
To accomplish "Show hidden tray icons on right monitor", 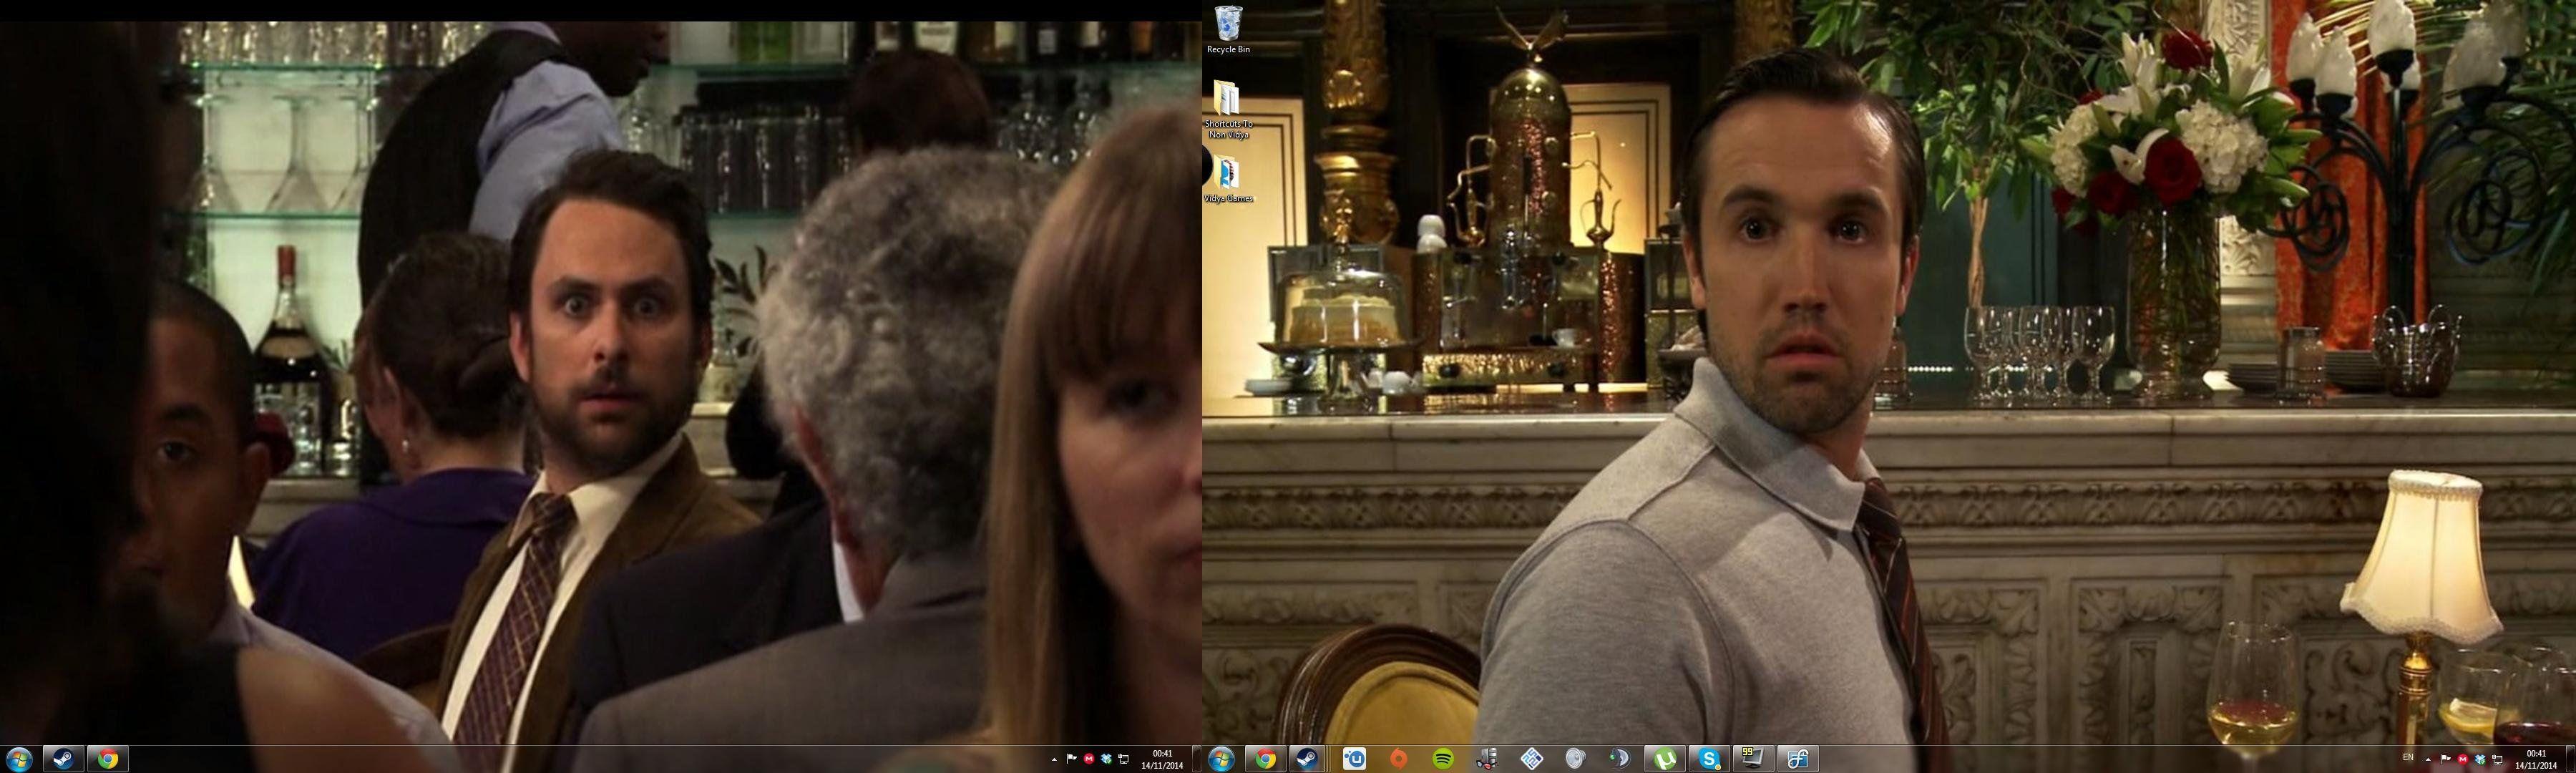I will (2428, 761).
